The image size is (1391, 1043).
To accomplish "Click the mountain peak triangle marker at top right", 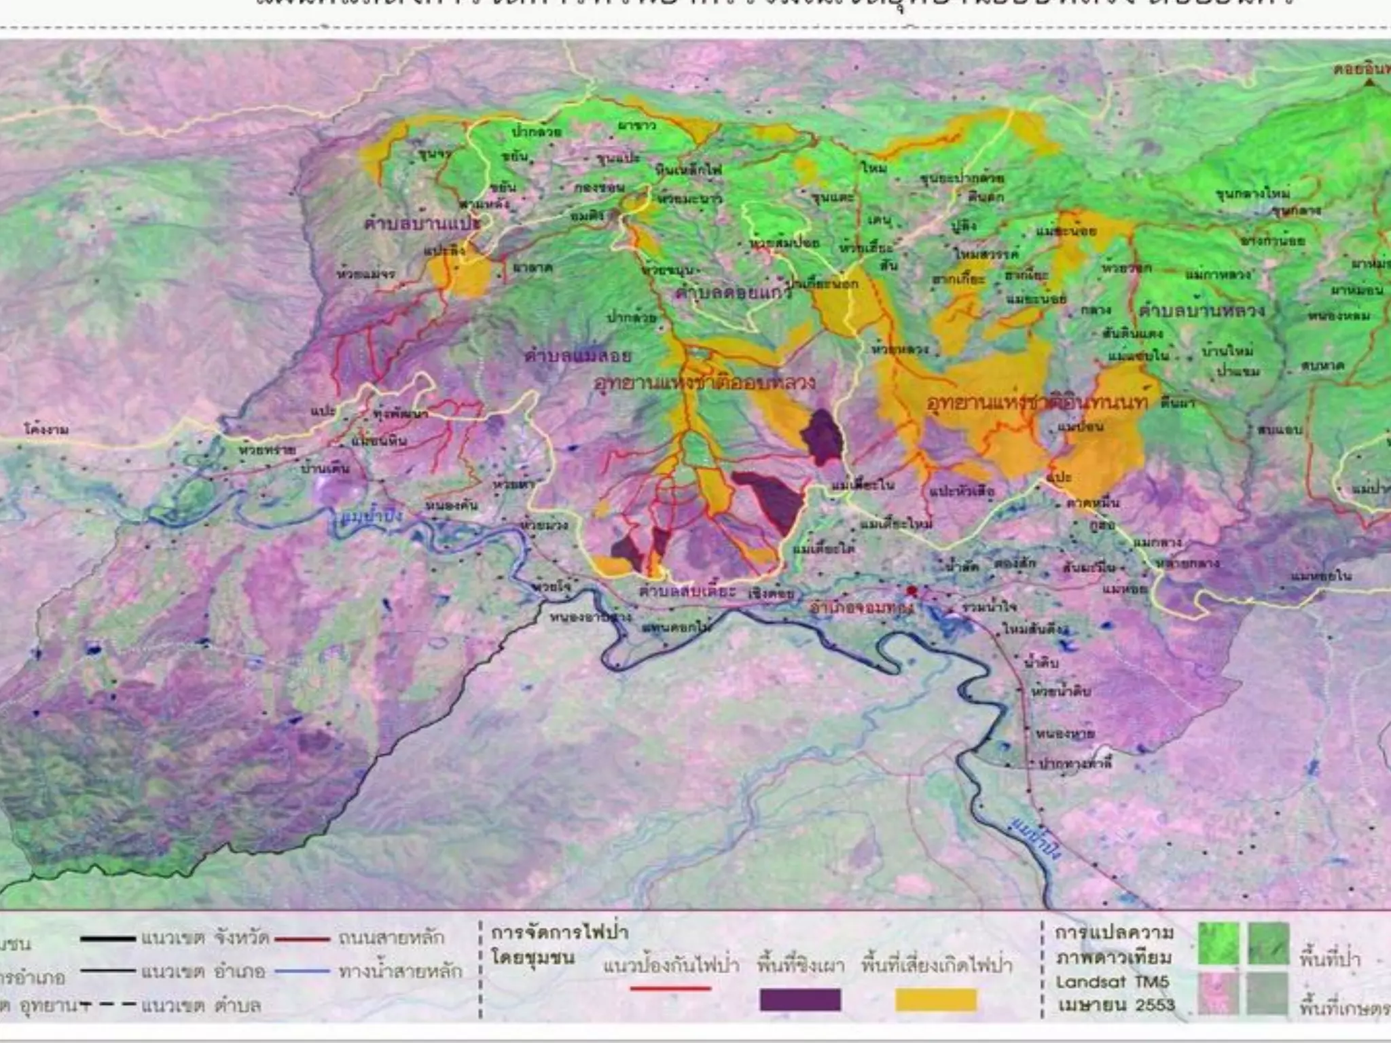I will (1369, 83).
